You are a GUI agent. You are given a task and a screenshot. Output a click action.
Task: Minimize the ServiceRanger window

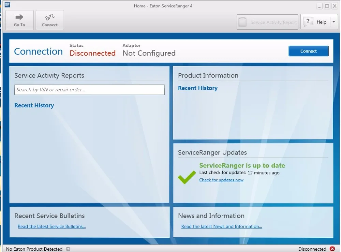[319, 6]
